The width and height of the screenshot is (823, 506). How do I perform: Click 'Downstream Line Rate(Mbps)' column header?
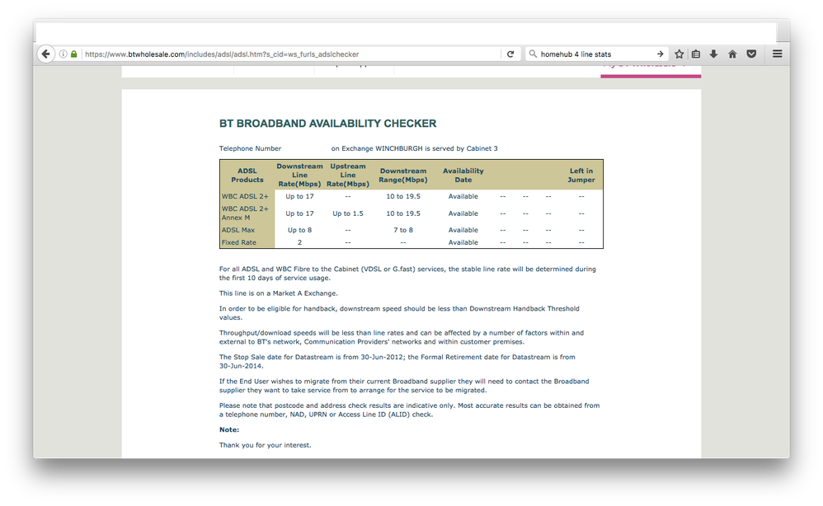[x=299, y=176]
